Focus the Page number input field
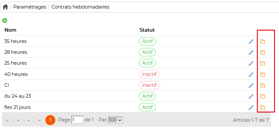Screen dimensions: 279x130 pos(77,120)
